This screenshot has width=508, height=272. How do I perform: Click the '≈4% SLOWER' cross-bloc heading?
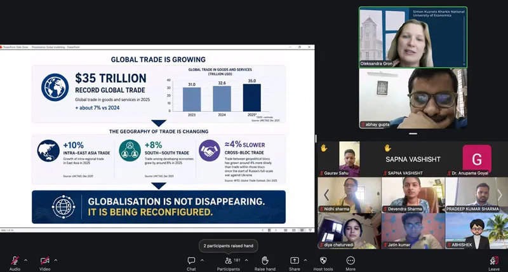coord(244,145)
